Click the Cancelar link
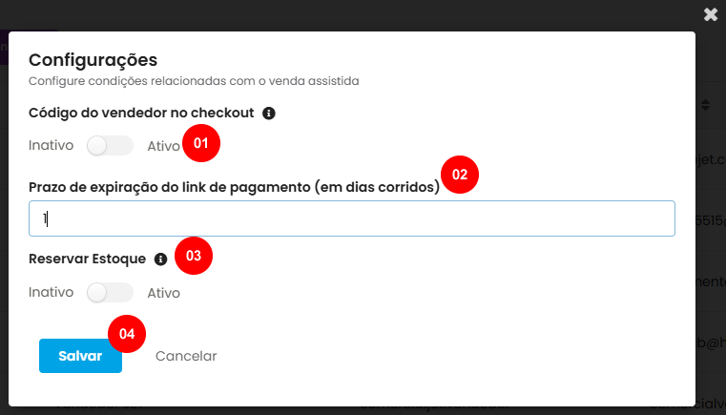 [186, 356]
